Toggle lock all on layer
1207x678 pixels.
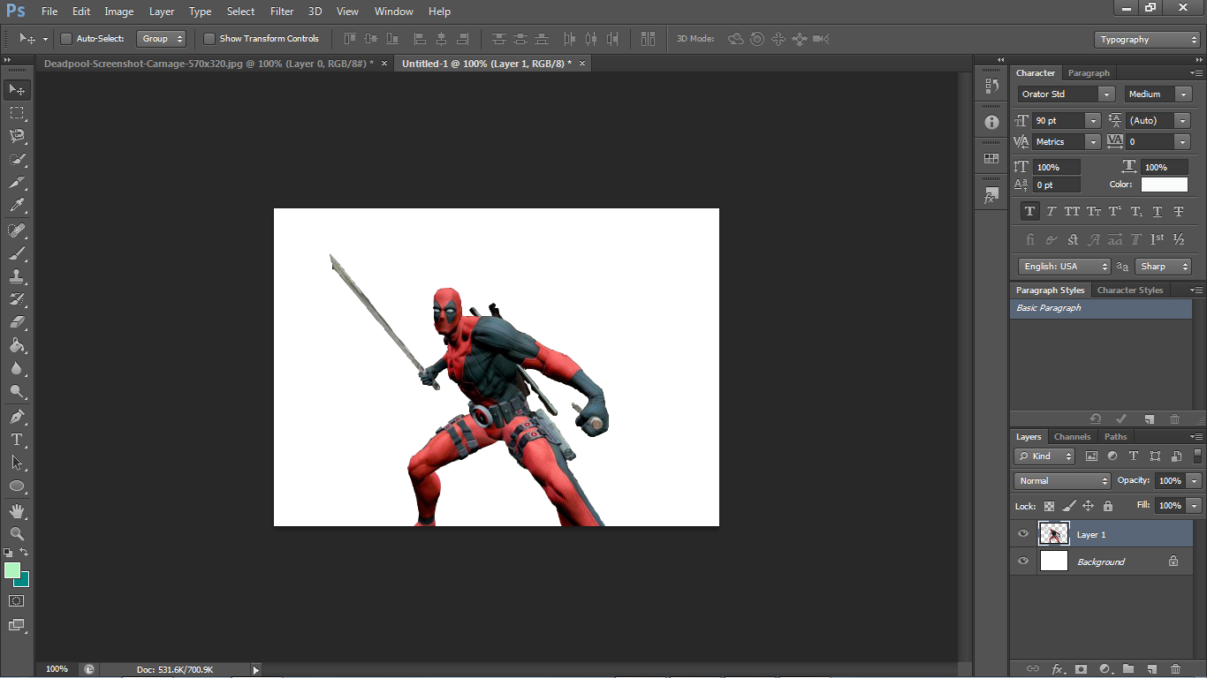point(1108,507)
